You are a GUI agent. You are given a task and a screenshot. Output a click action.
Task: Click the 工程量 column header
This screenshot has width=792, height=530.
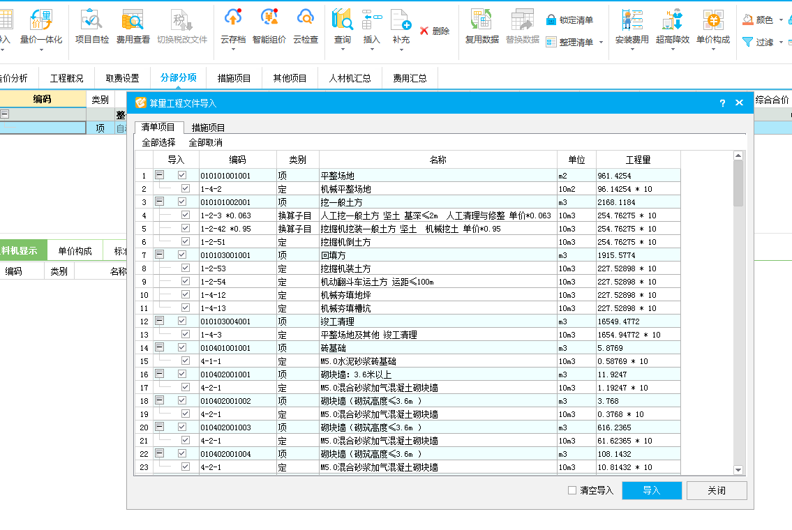638,160
